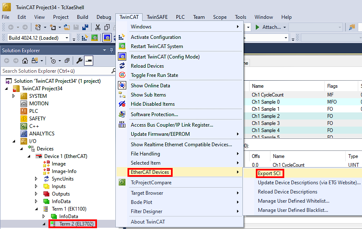Open the TwinSAFE menu
This screenshot has height=229, width=362.
(157, 17)
